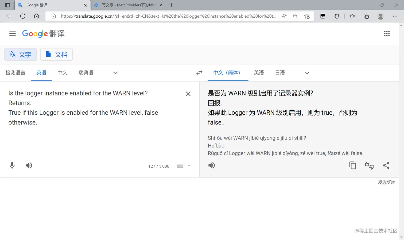Close the 写文章 browser tab

(161, 5)
